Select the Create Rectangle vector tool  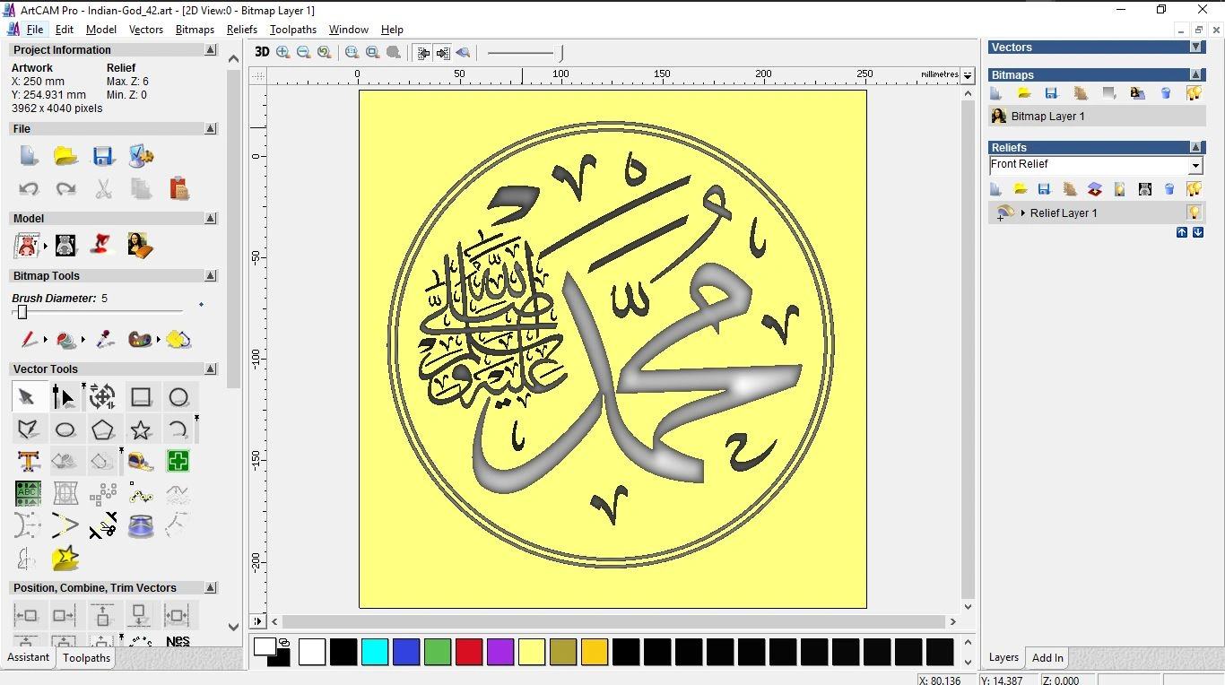[141, 397]
